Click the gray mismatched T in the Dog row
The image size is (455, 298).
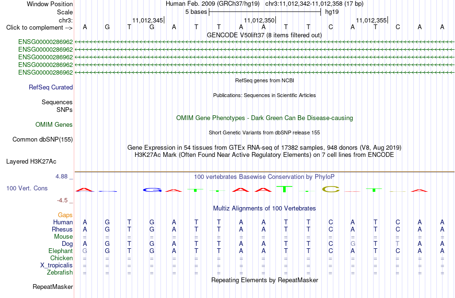(x=398, y=244)
